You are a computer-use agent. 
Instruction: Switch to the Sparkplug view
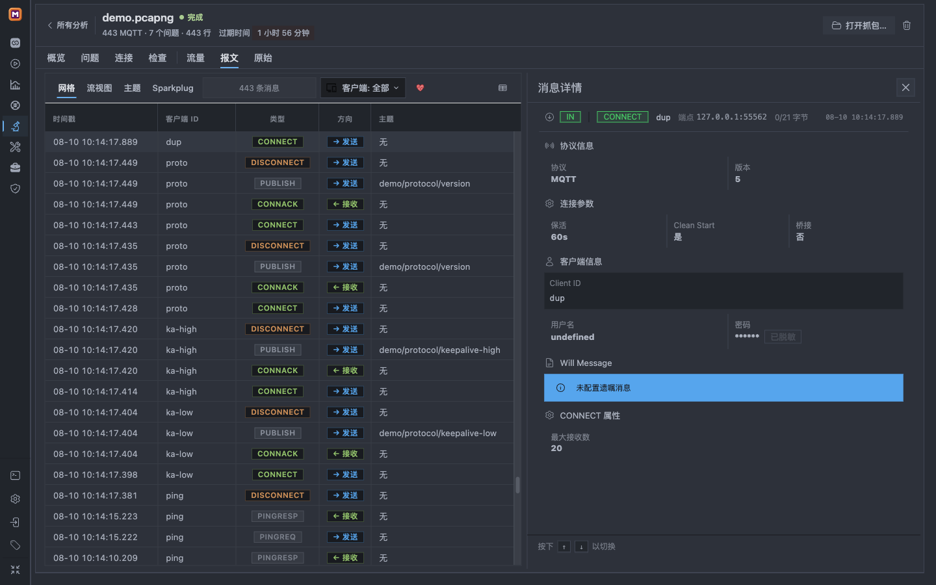coord(173,88)
